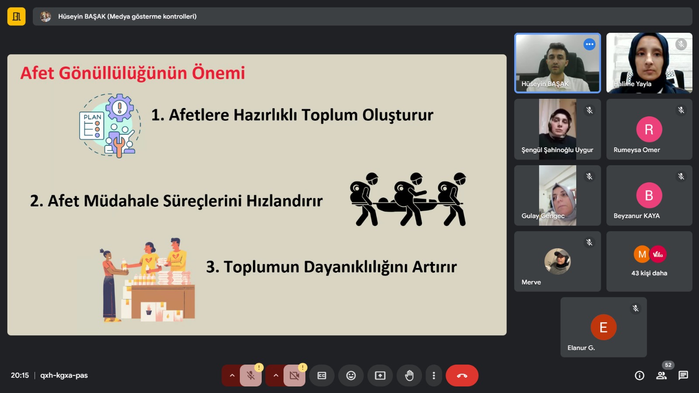Leave the call with red button
699x393 pixels.
[462, 376]
